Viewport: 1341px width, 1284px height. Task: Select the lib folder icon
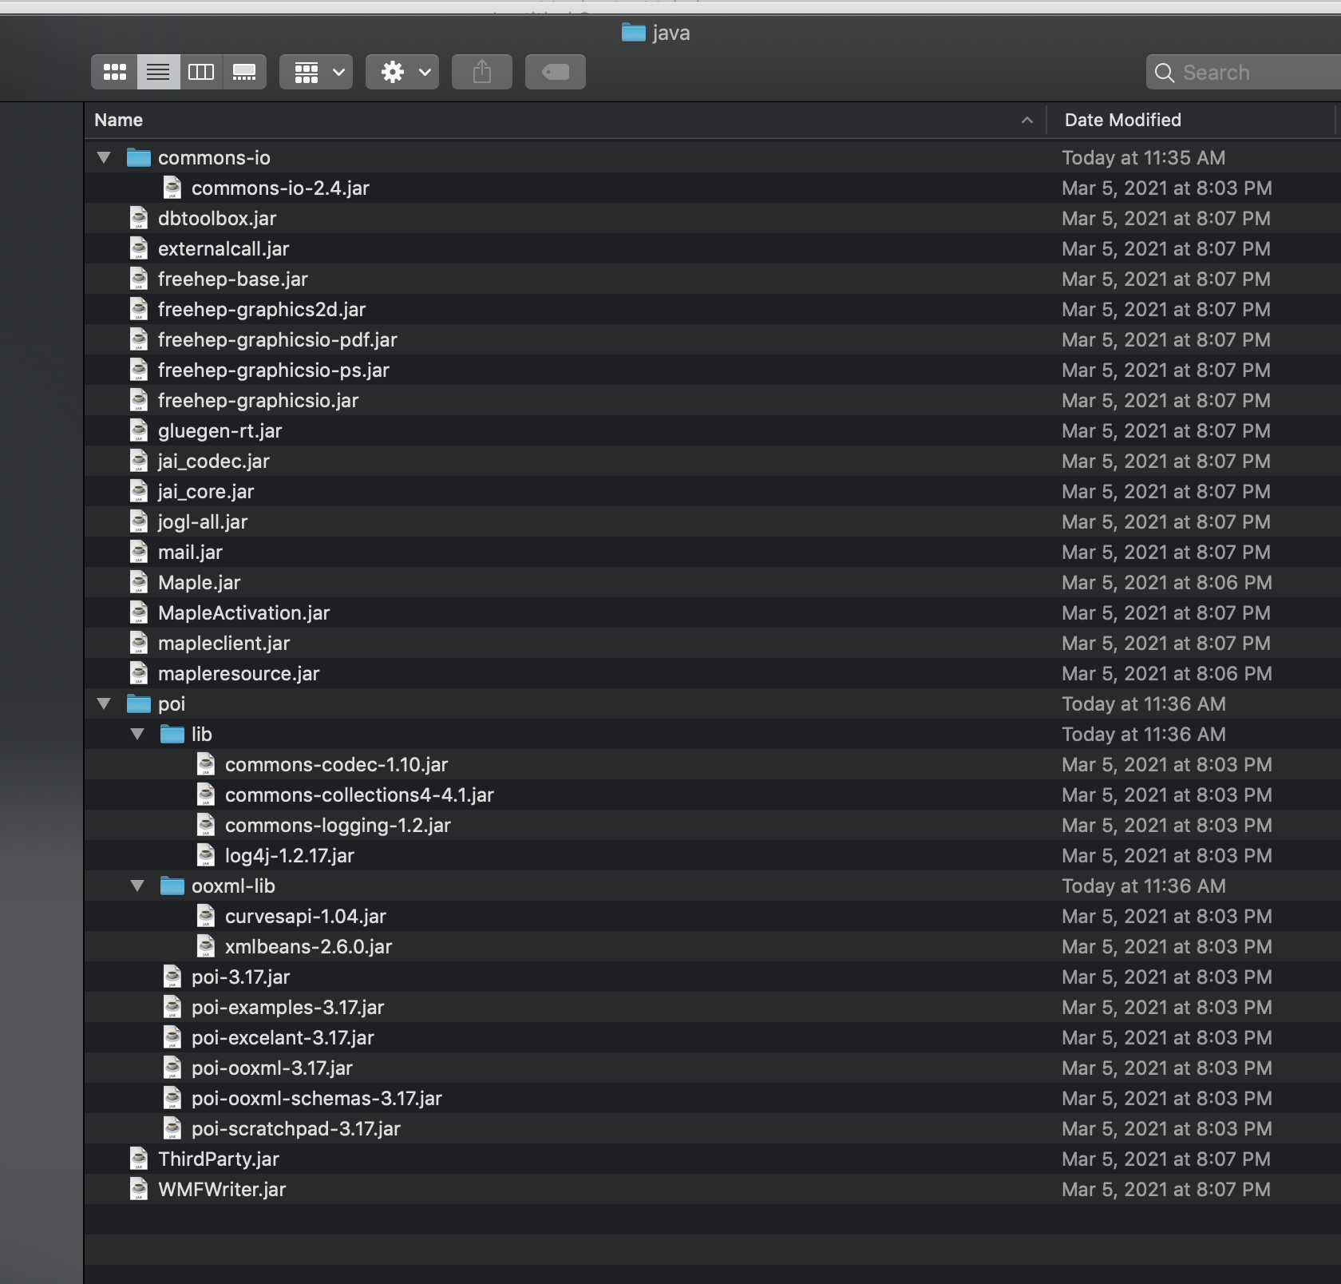[x=172, y=734]
